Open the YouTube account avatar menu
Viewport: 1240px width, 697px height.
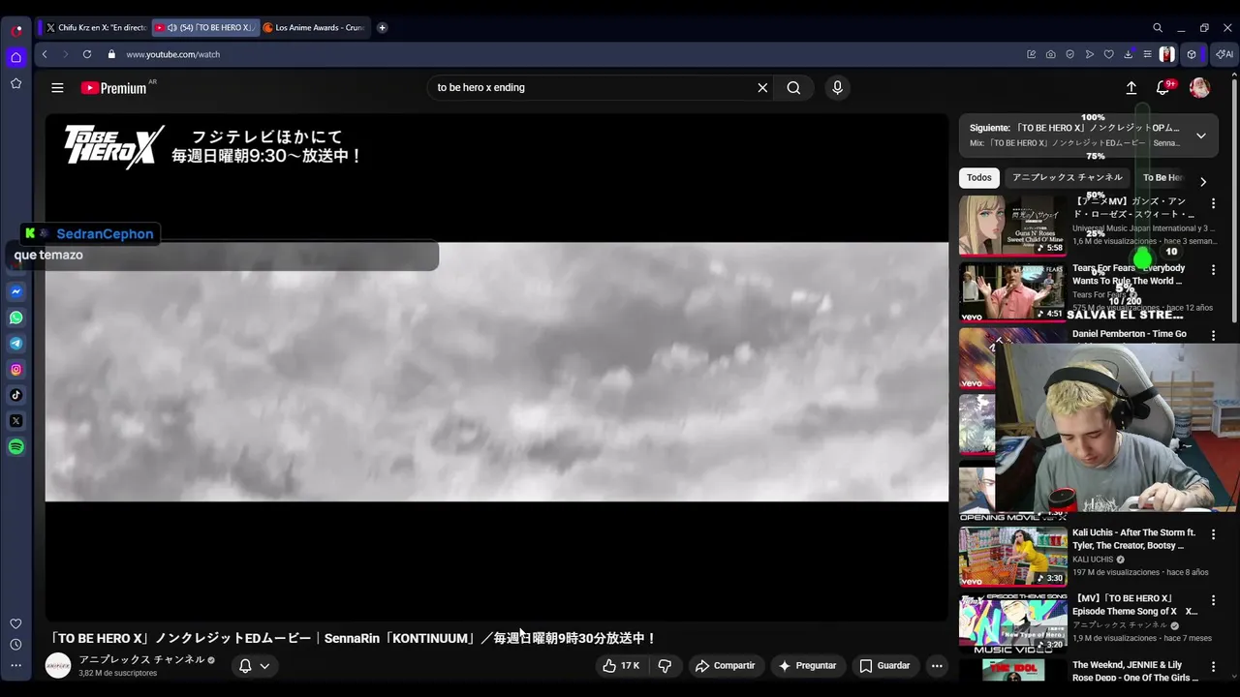(x=1199, y=88)
